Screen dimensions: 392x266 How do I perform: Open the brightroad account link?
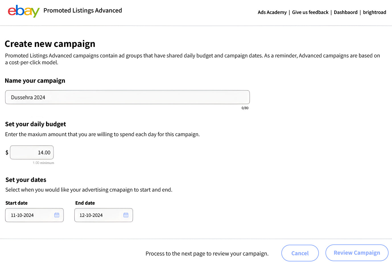[x=374, y=12]
